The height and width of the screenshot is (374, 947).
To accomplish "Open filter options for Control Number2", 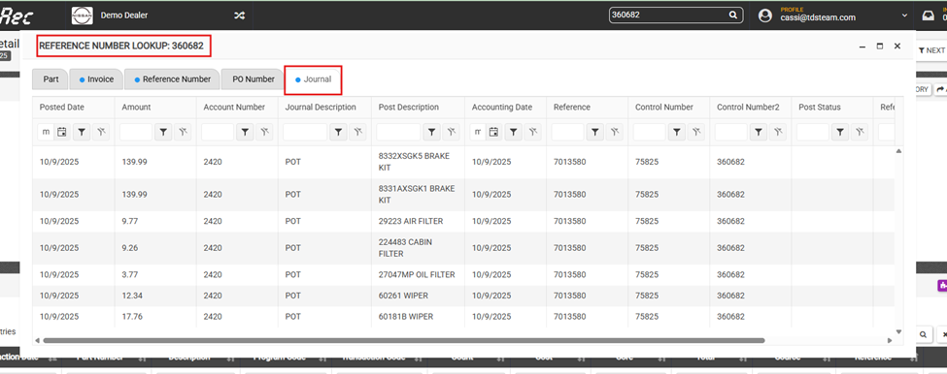I will 760,132.
